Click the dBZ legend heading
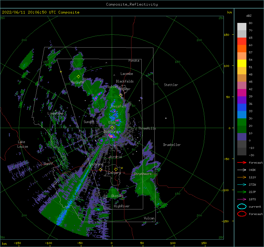 (249, 16)
